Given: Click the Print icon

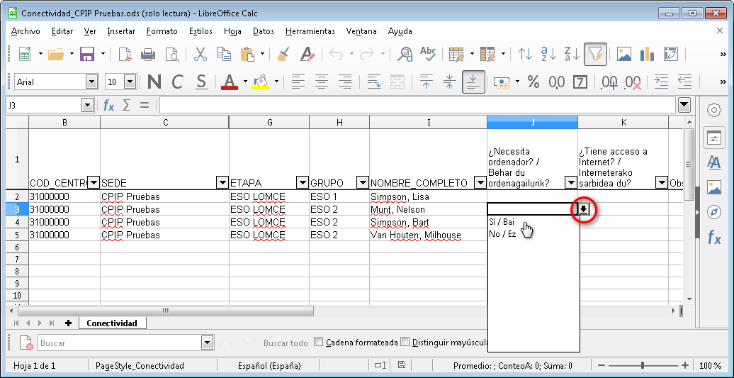Looking at the screenshot, I should (x=148, y=55).
